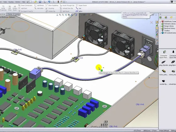This screenshot has width=176, height=132.
Task: Click the first icon in view toolbar
Action: point(57,15)
